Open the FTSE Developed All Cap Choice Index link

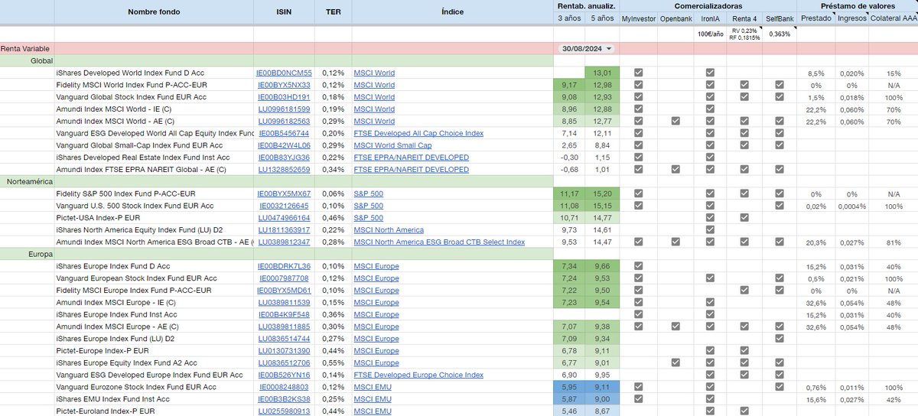click(x=418, y=133)
